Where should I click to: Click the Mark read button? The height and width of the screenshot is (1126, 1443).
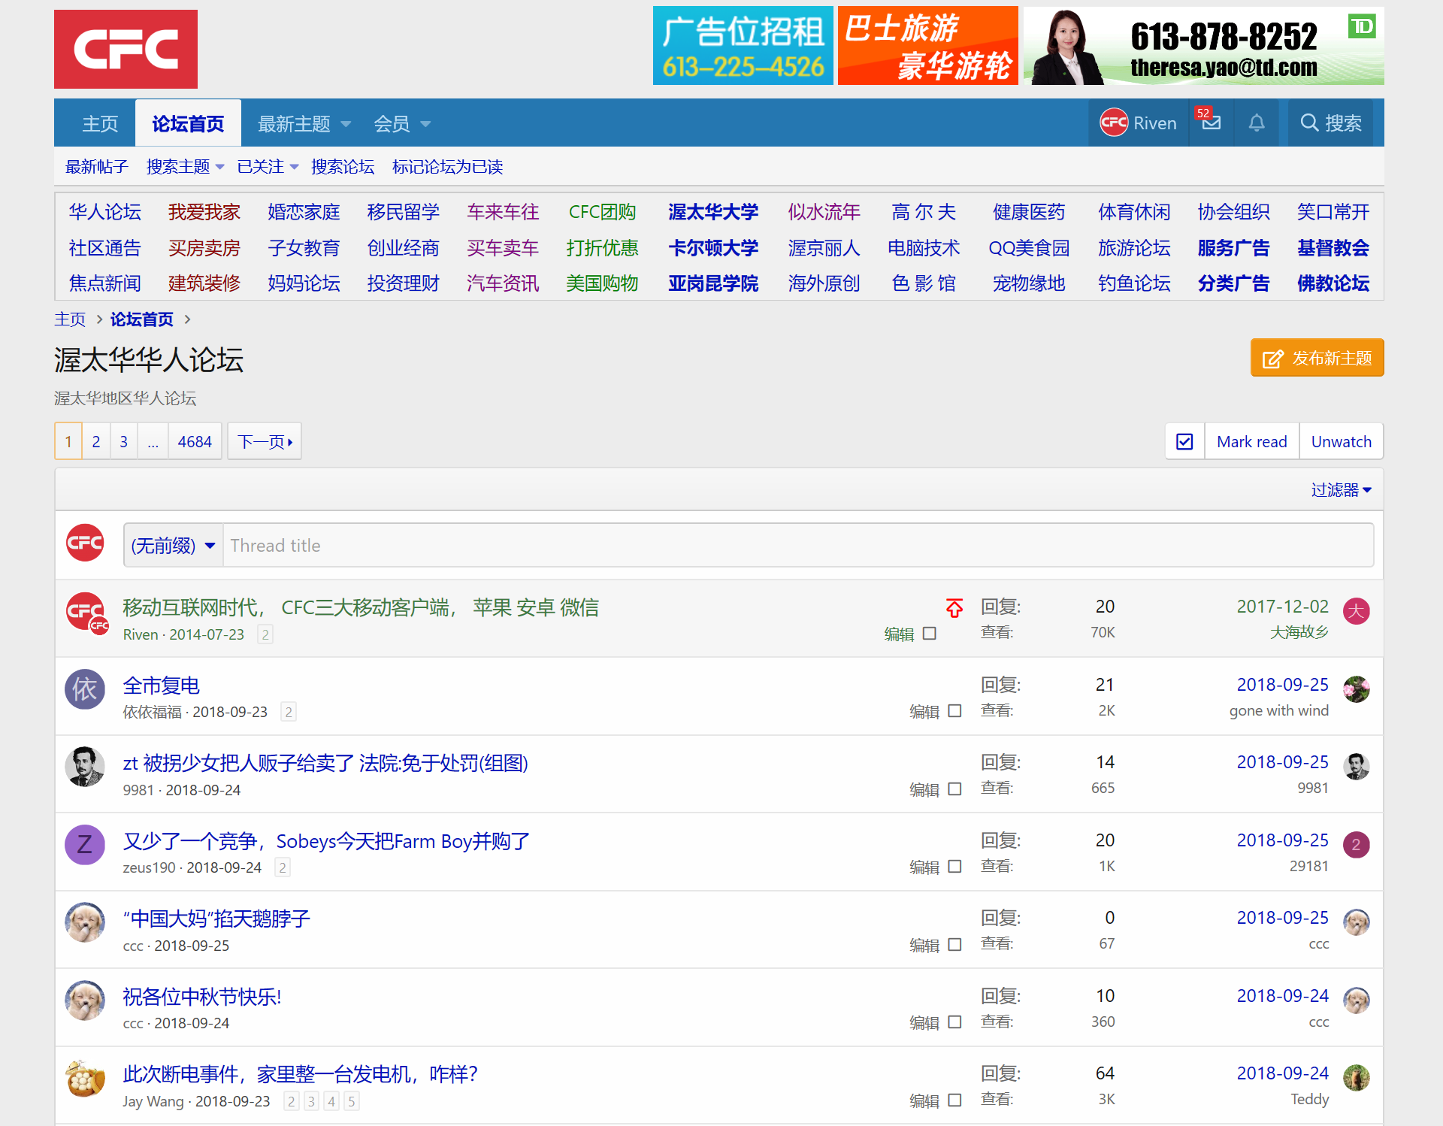tap(1251, 442)
